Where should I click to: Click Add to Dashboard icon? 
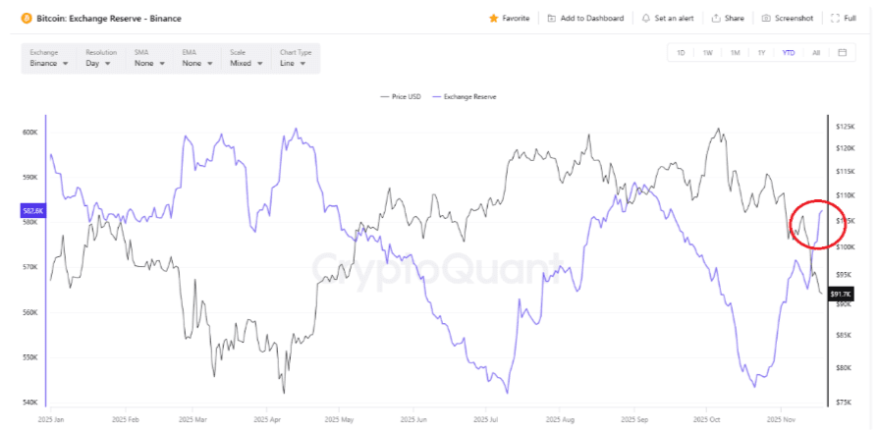click(552, 18)
